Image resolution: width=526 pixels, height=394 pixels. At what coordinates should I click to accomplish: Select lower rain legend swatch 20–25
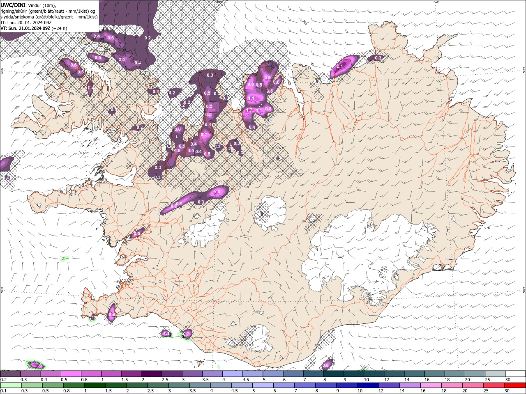(473, 385)
